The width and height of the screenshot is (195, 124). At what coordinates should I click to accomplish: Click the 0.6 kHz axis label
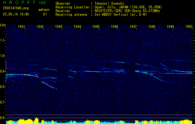click(x=2, y=118)
